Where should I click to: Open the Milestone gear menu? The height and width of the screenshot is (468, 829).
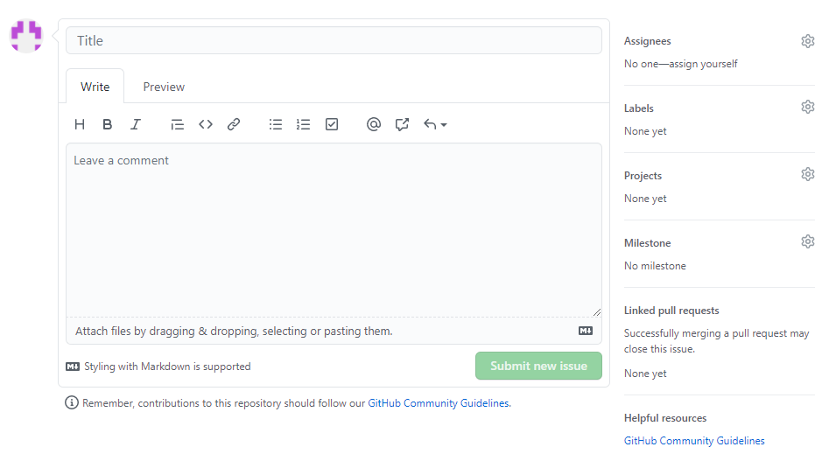(807, 241)
